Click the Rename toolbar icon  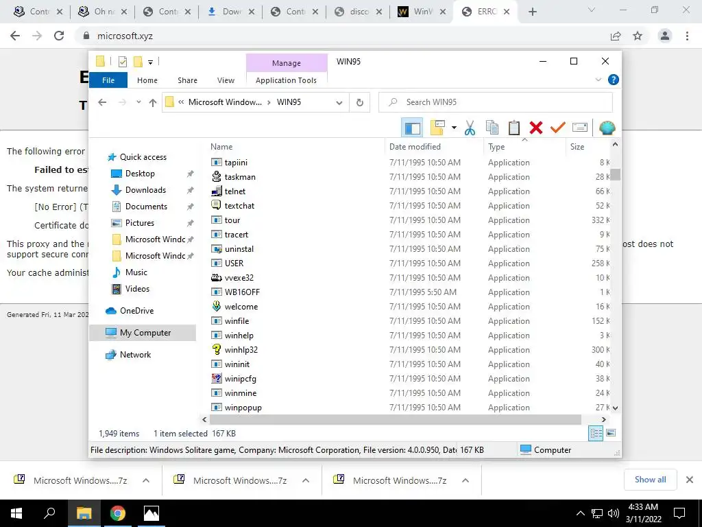580,128
